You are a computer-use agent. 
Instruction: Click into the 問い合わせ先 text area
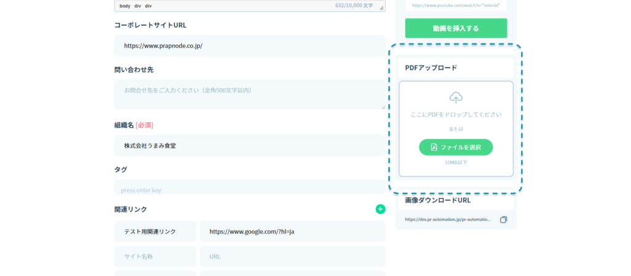[250, 94]
